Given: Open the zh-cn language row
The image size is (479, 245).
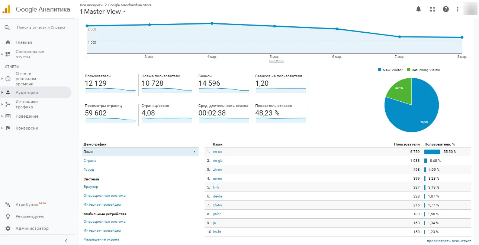Looking at the screenshot, I should click(x=217, y=170).
